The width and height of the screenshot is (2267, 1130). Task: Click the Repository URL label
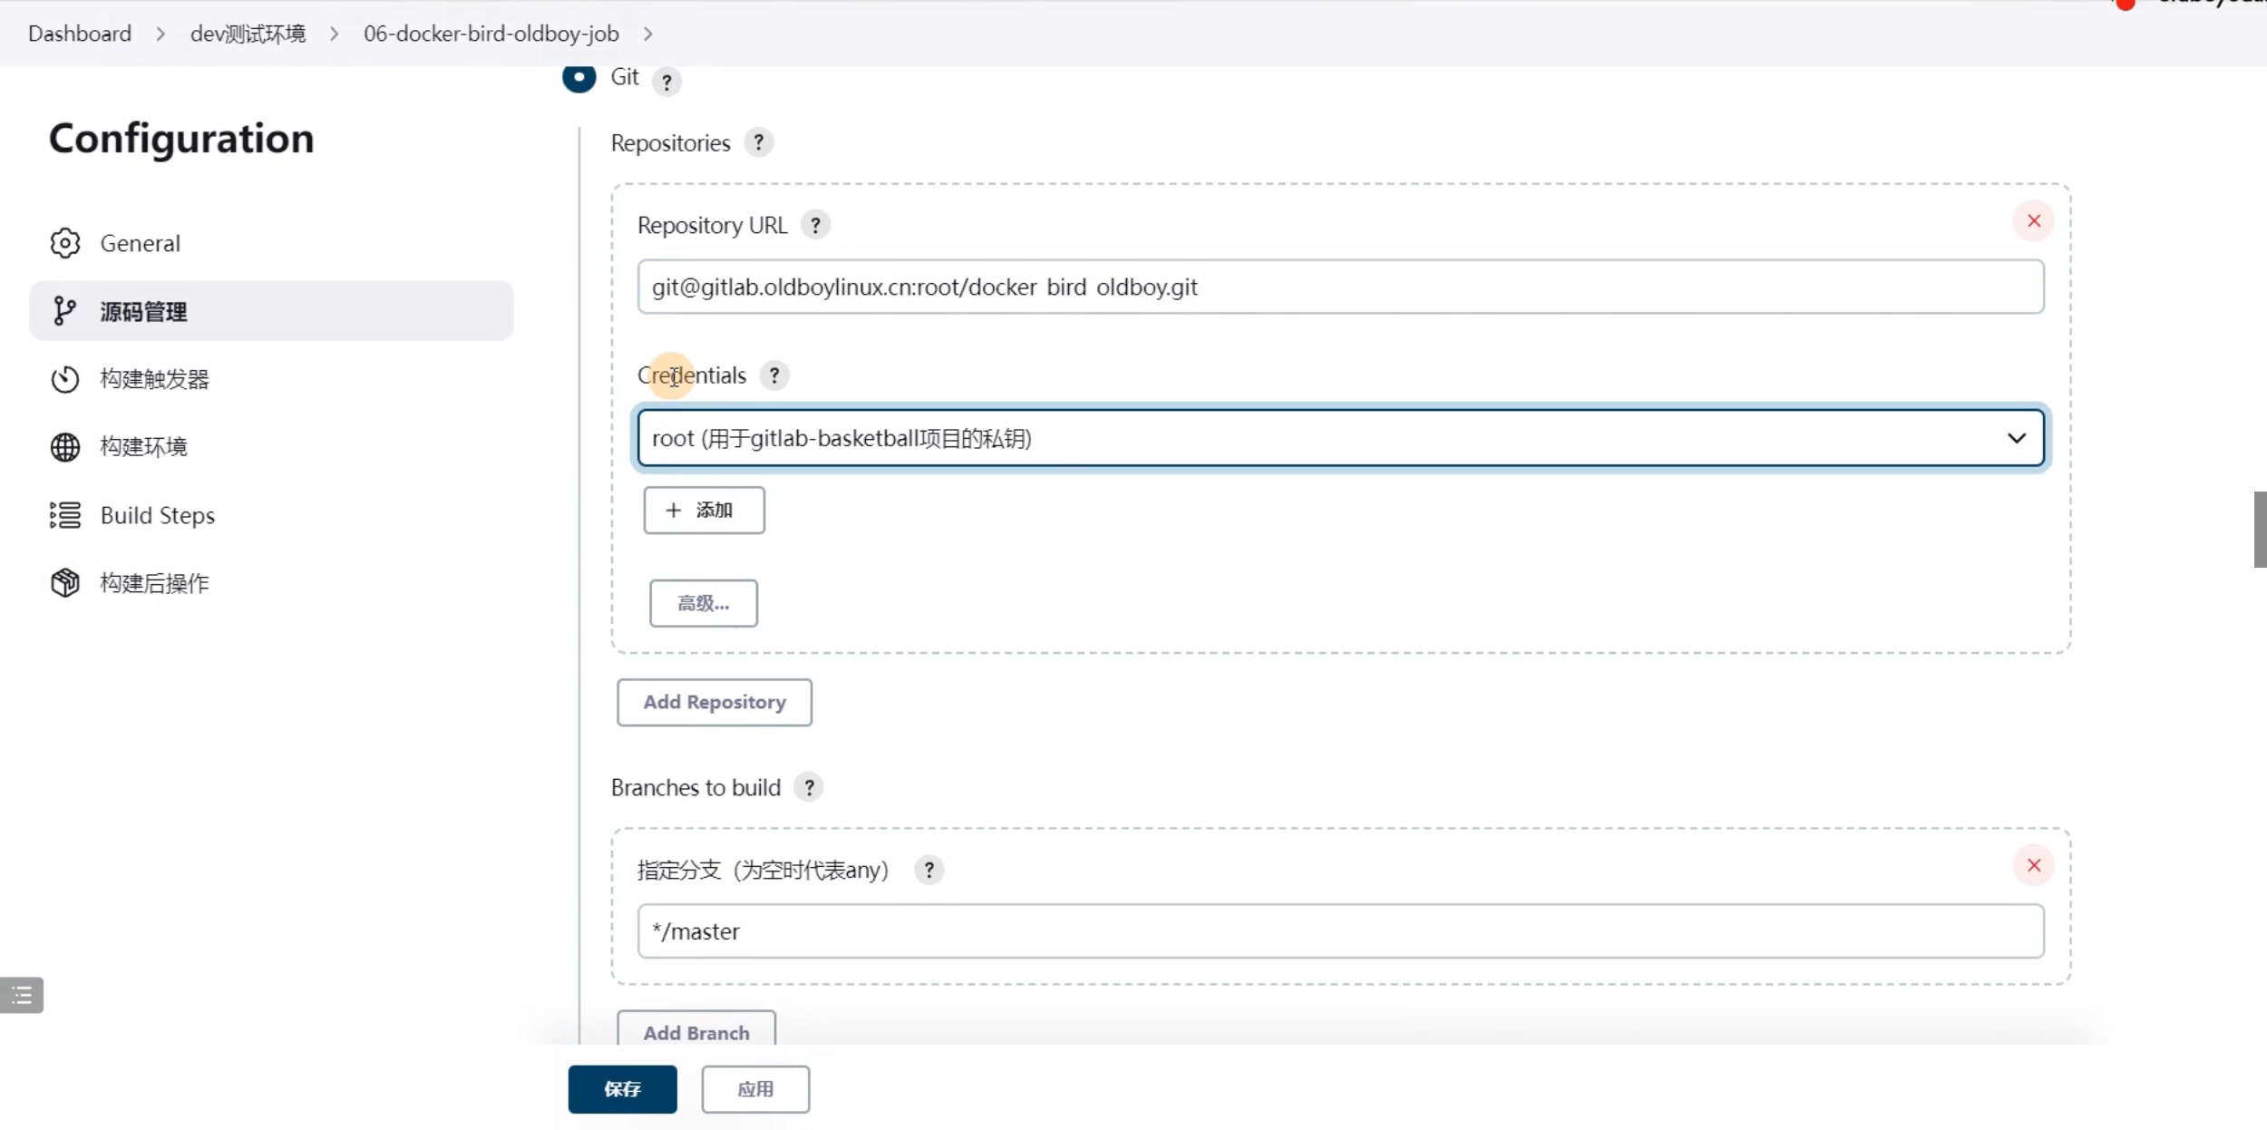713,226
